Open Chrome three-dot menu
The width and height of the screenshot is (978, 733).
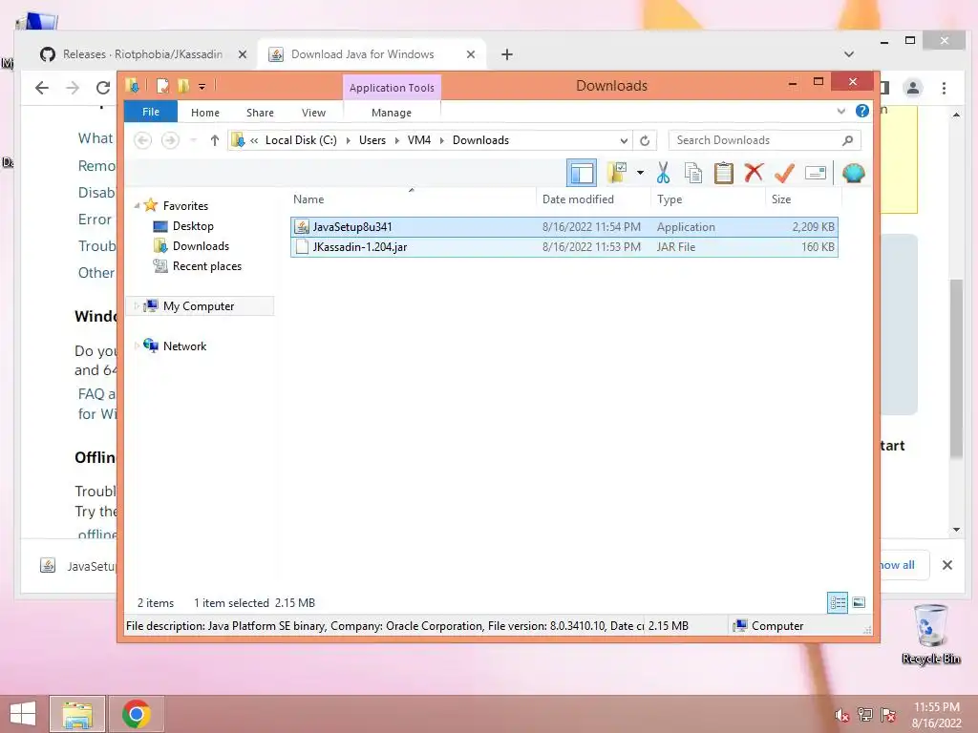(x=944, y=88)
